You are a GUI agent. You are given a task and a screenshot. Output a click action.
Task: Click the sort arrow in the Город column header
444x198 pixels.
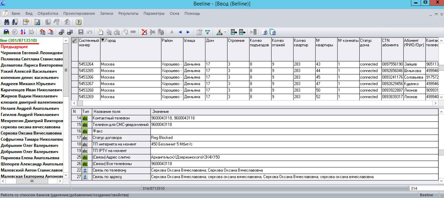pyautogui.click(x=103, y=40)
